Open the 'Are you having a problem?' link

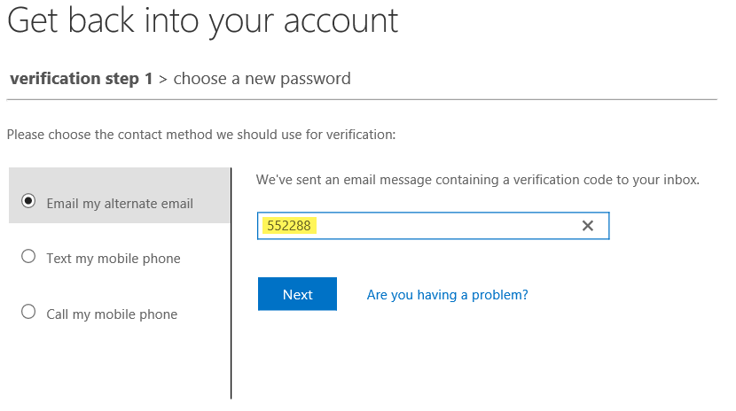click(447, 294)
